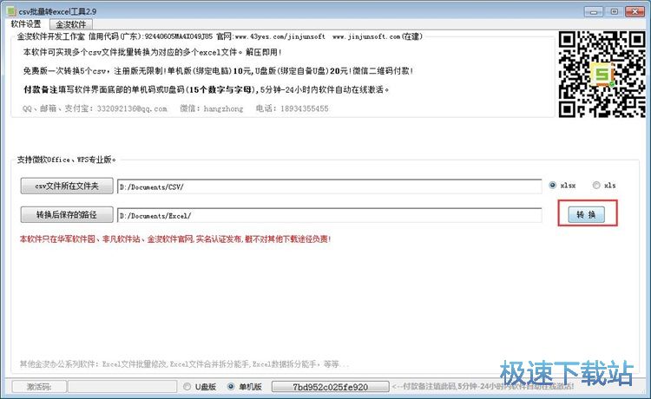This screenshot has height=399, width=651.
Task: Click the 激活码 label
Action: [39, 387]
